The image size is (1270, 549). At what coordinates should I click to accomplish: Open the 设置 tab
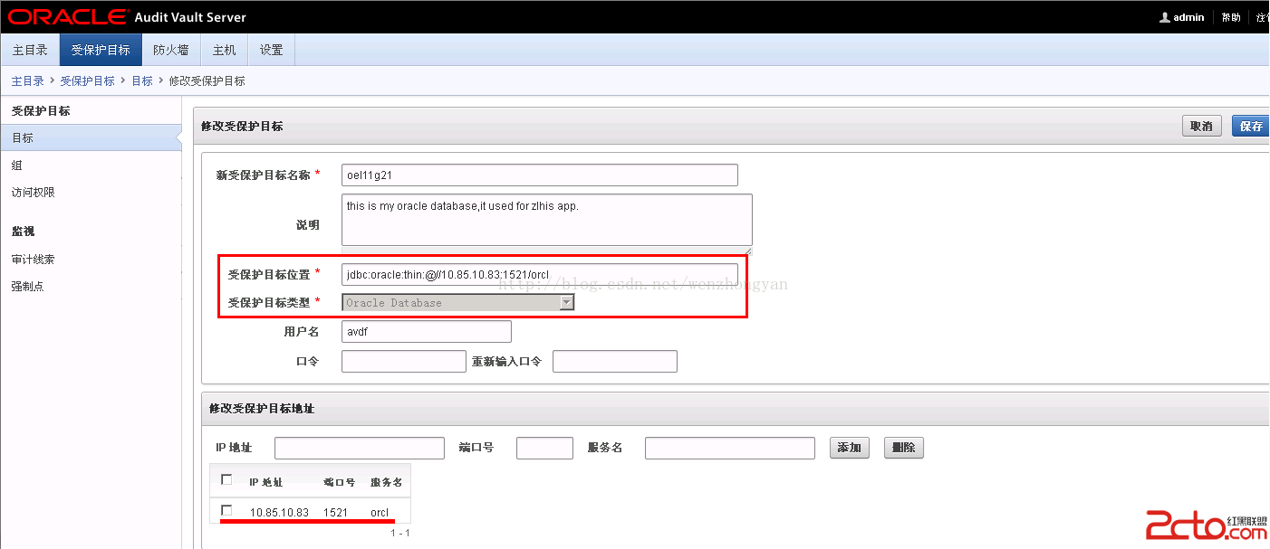[272, 50]
